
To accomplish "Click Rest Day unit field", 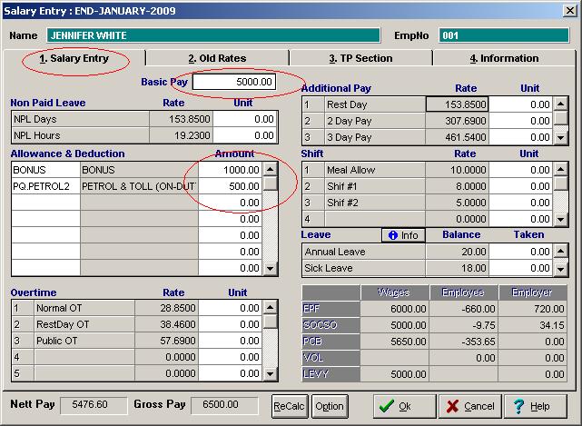I will tap(521, 104).
